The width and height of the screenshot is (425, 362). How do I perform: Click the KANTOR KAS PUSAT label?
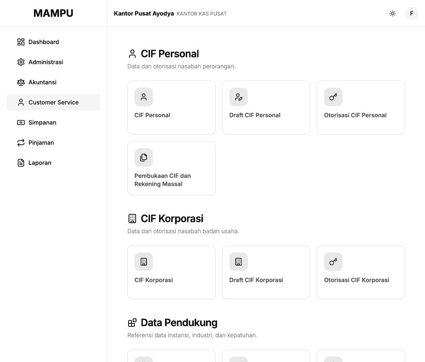click(x=201, y=14)
